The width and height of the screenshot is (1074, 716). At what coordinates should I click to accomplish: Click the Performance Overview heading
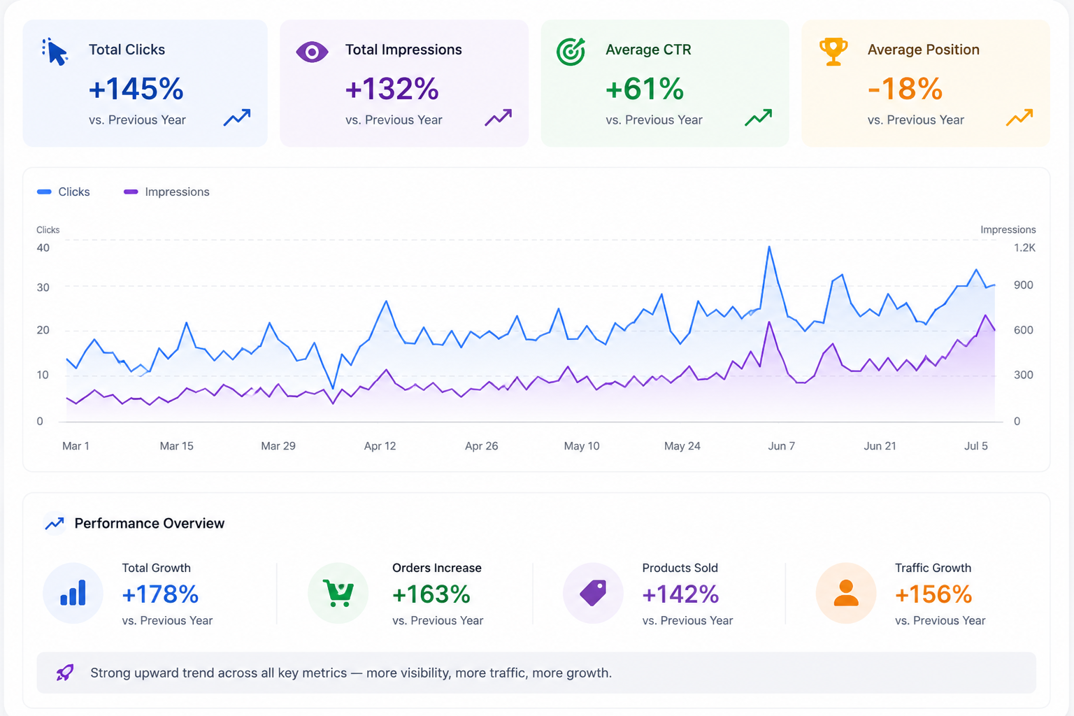click(150, 523)
